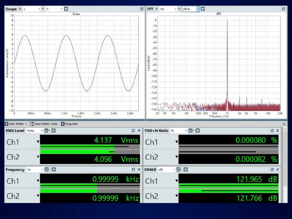
Task: Click Add Meter button
Action: (16, 124)
